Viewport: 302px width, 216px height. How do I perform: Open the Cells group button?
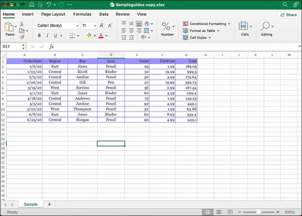(x=245, y=29)
